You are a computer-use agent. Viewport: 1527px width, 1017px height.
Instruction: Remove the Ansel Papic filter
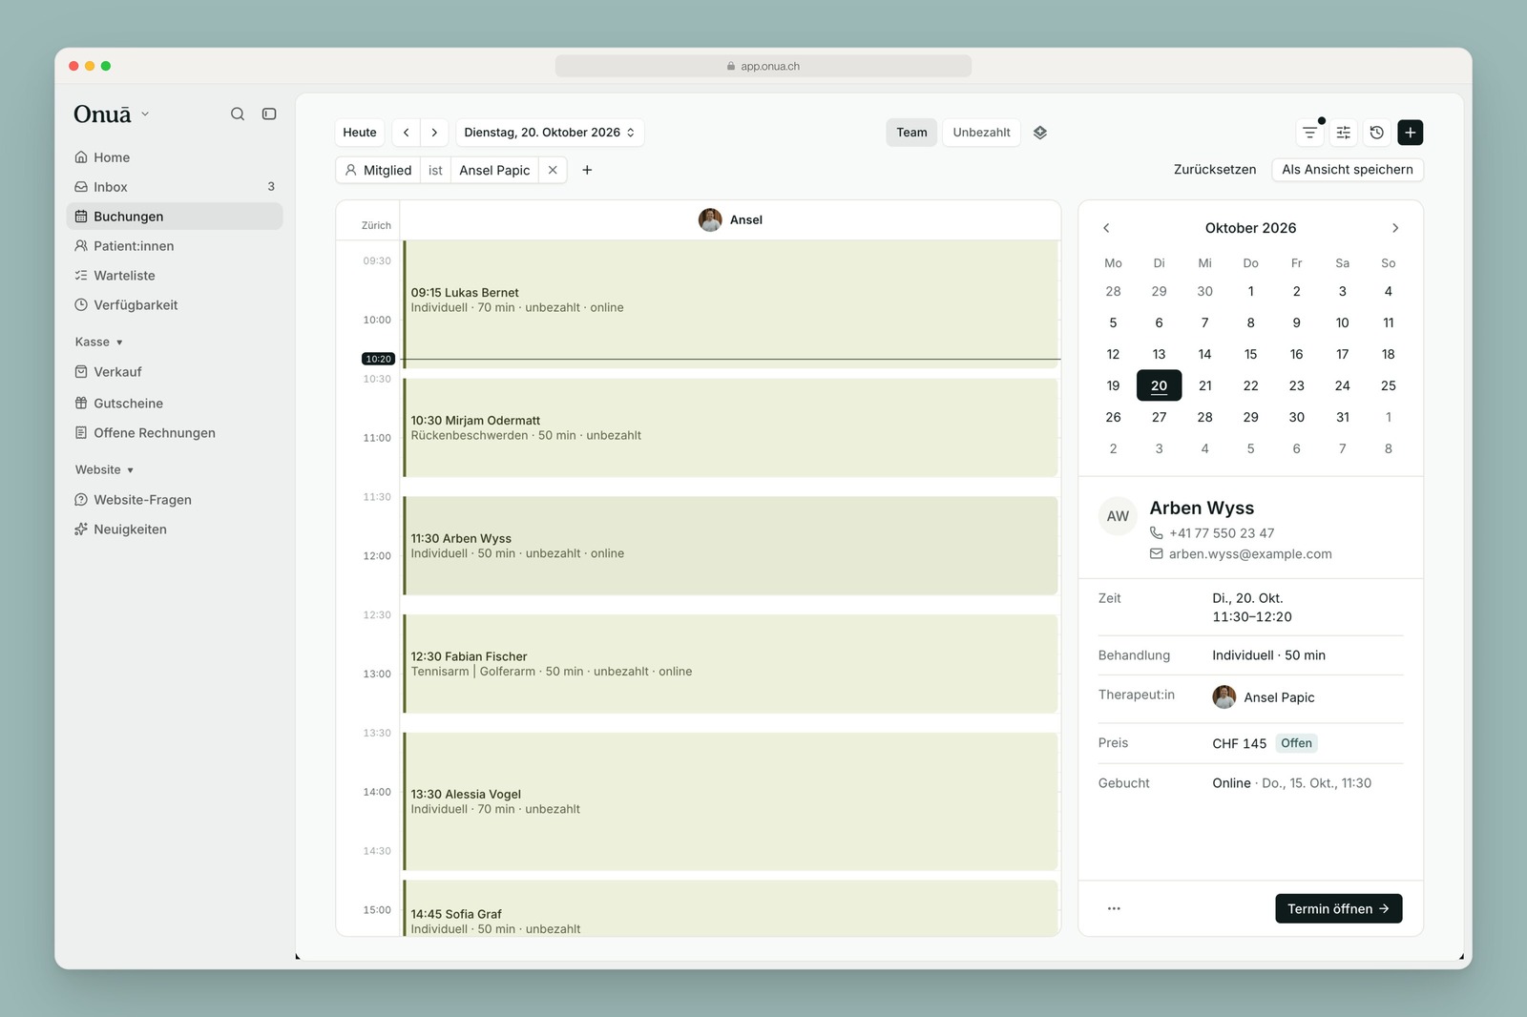click(x=553, y=170)
